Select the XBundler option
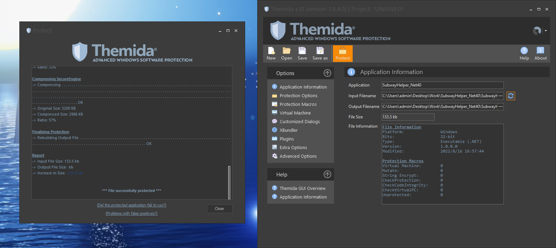 point(285,130)
